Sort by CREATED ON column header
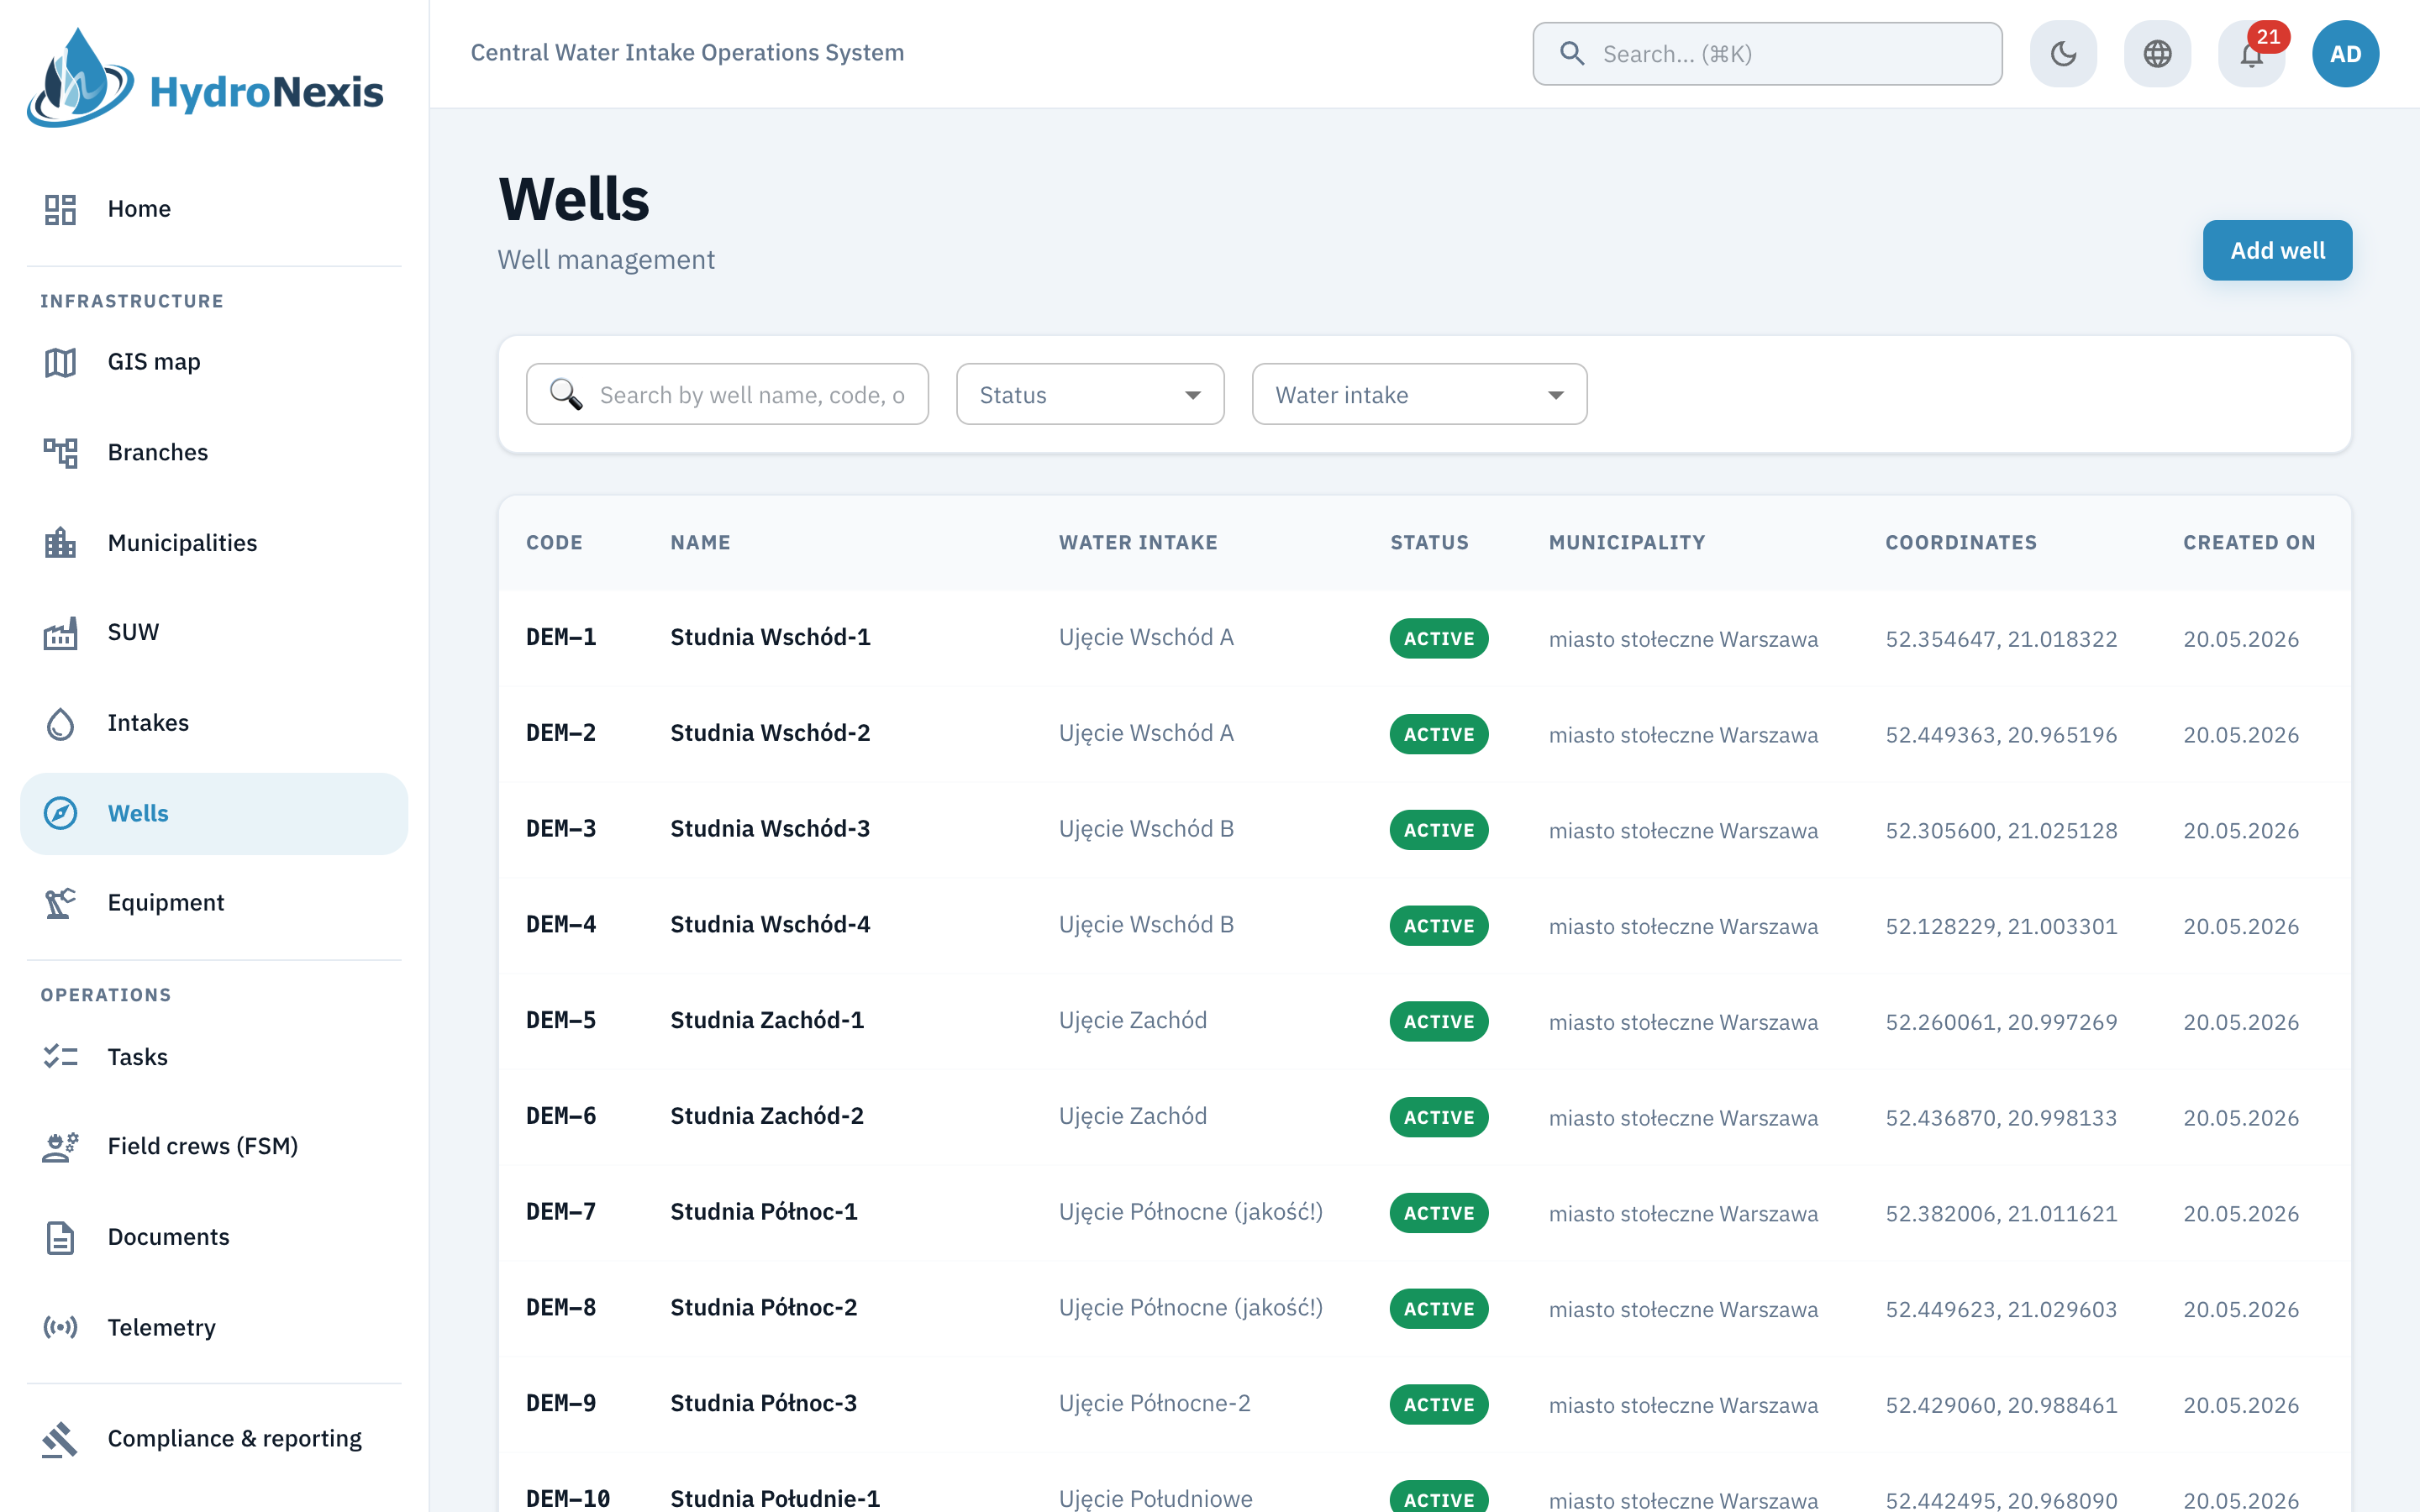The image size is (2420, 1512). click(x=2249, y=543)
